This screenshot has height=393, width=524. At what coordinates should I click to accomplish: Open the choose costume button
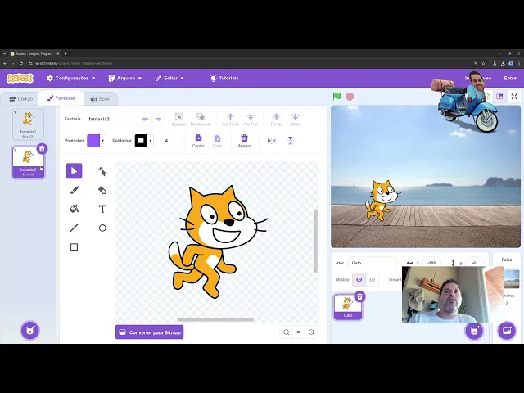pos(30,331)
